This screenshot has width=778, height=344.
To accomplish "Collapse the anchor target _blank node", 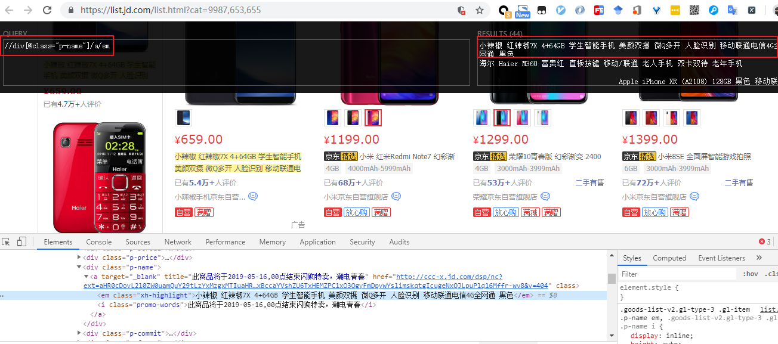I will [x=86, y=277].
